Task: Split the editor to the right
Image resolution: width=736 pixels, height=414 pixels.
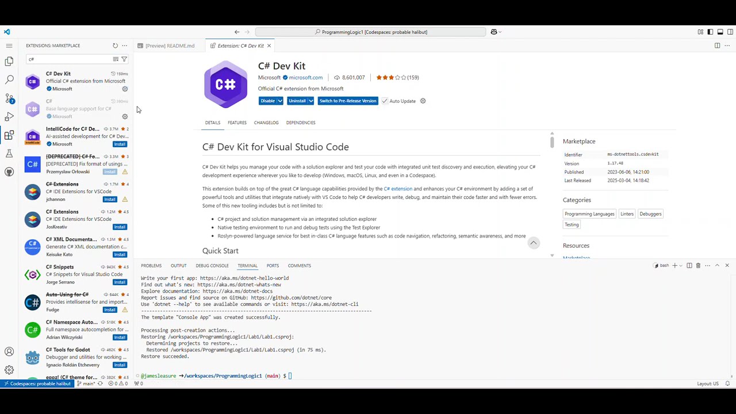Action: [717, 45]
